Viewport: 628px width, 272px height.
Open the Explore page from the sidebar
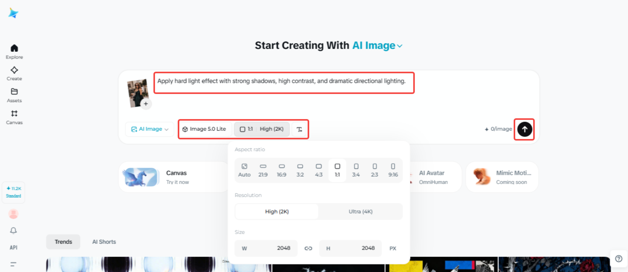tap(14, 50)
